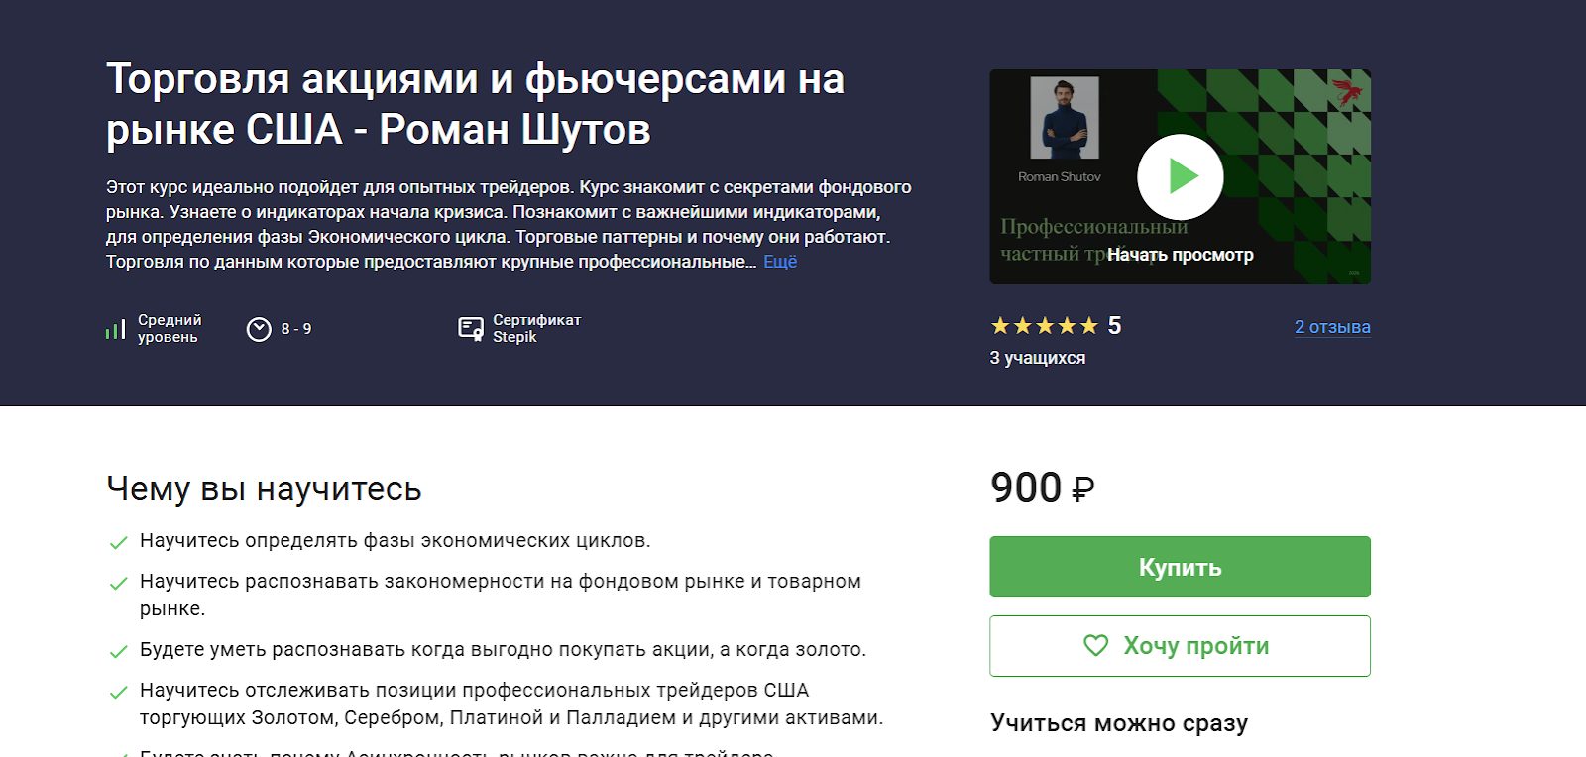Add course to wishlist via Хочу пройти
Screen dimensions: 1586x757
1180,646
